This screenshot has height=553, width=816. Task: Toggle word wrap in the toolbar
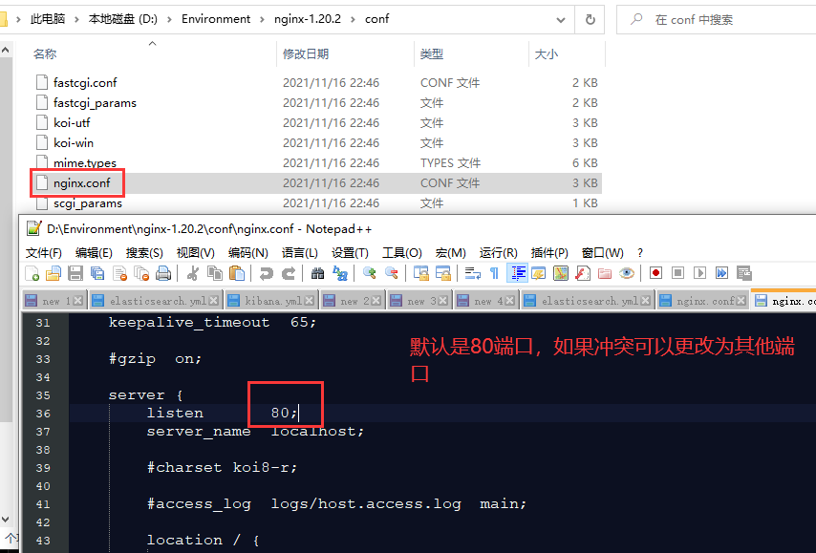click(473, 273)
